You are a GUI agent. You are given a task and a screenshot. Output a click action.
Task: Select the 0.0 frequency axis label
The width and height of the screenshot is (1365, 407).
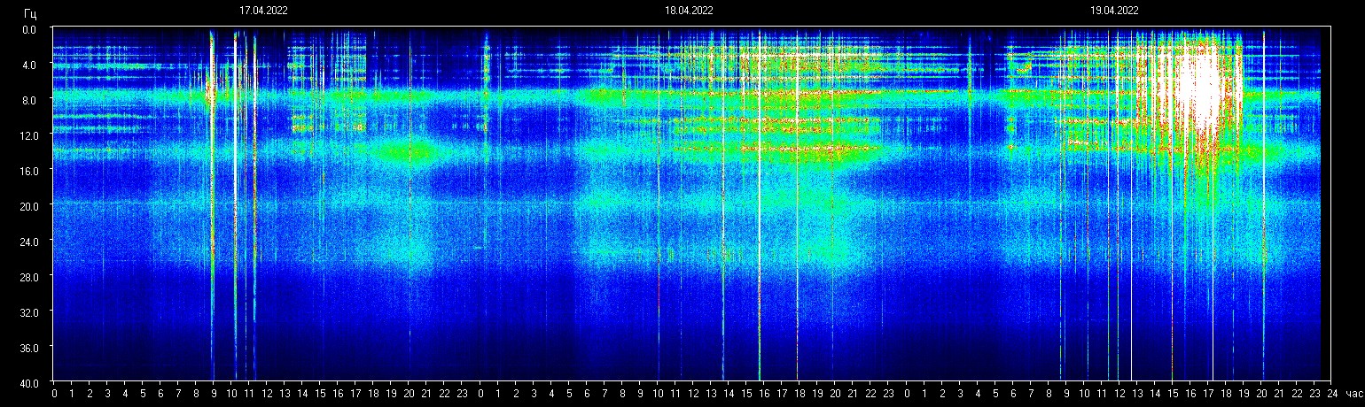[30, 29]
